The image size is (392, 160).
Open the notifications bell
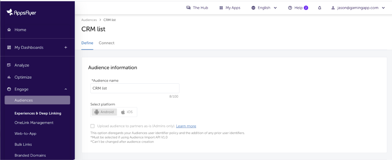click(x=320, y=8)
